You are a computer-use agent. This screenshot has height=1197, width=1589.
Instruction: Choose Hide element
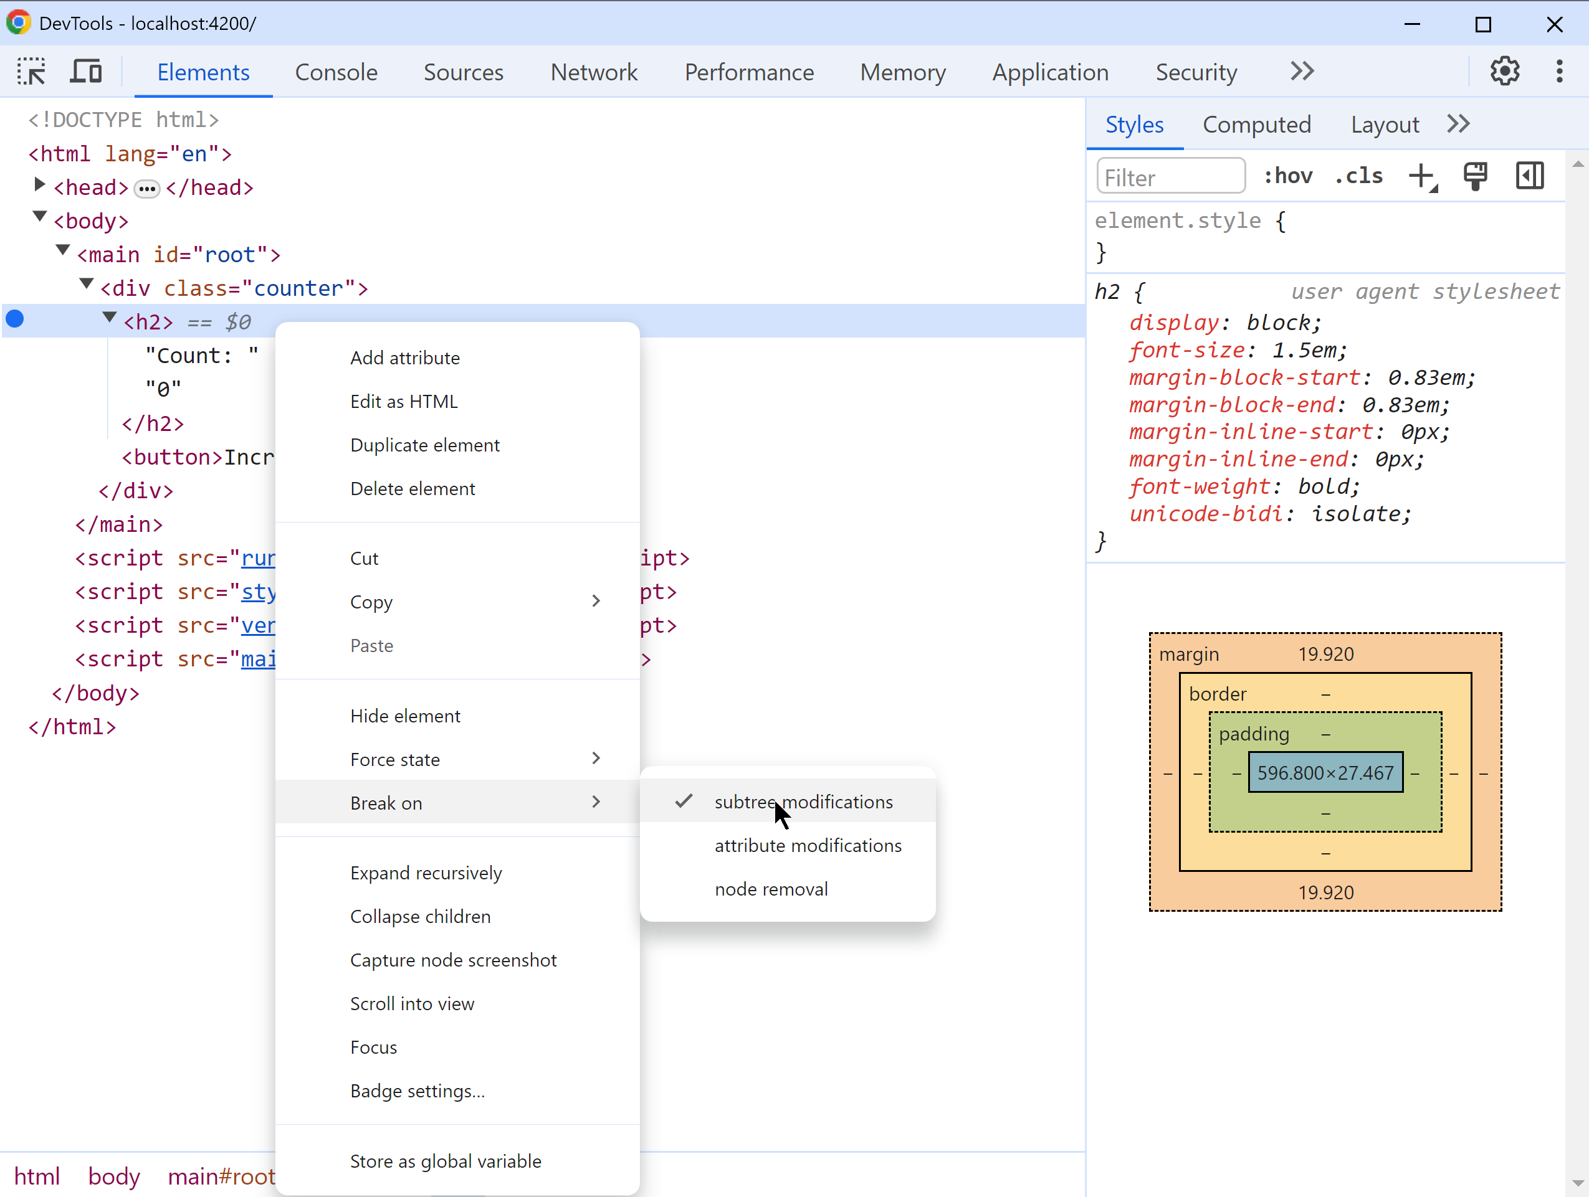click(457, 716)
